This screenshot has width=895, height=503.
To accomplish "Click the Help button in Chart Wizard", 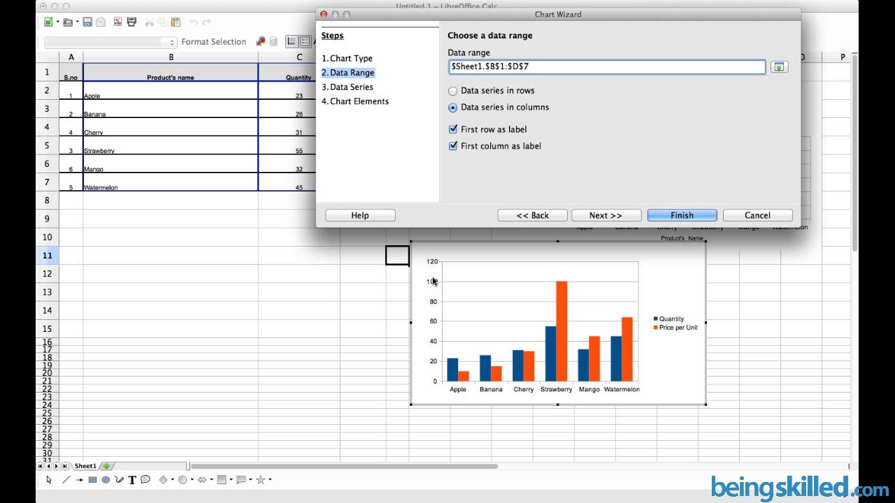I will [360, 215].
